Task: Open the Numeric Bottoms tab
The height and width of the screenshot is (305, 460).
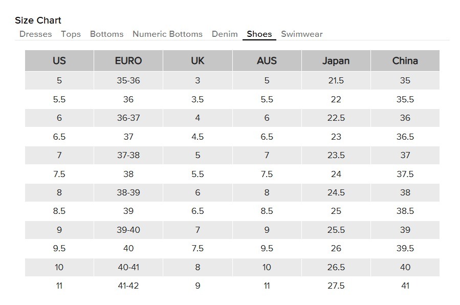Action: coord(167,34)
